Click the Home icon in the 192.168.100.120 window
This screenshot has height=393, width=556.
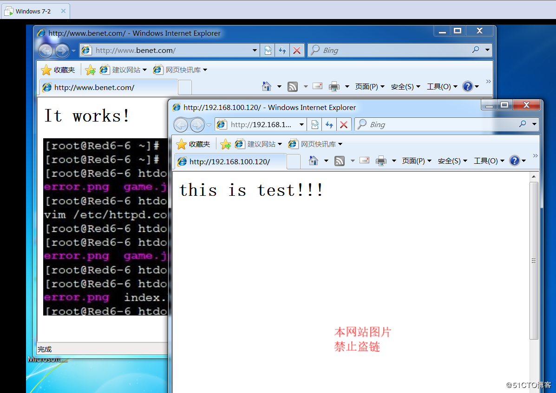click(x=314, y=161)
